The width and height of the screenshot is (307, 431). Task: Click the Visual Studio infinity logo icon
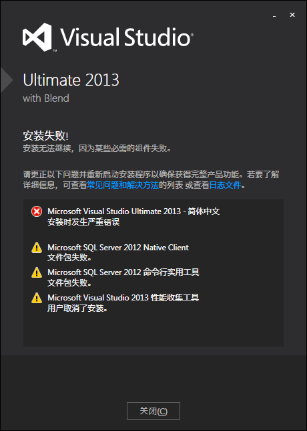(x=37, y=37)
